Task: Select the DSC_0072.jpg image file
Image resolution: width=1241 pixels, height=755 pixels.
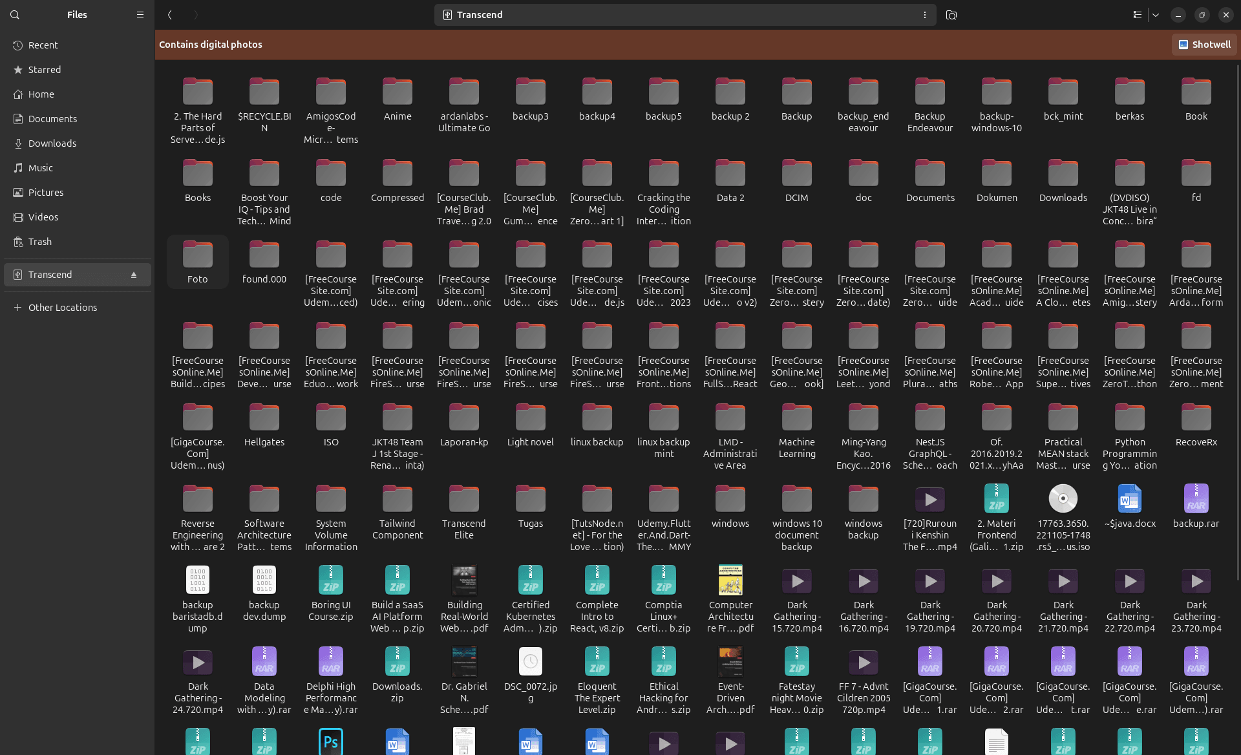Action: tap(531, 675)
